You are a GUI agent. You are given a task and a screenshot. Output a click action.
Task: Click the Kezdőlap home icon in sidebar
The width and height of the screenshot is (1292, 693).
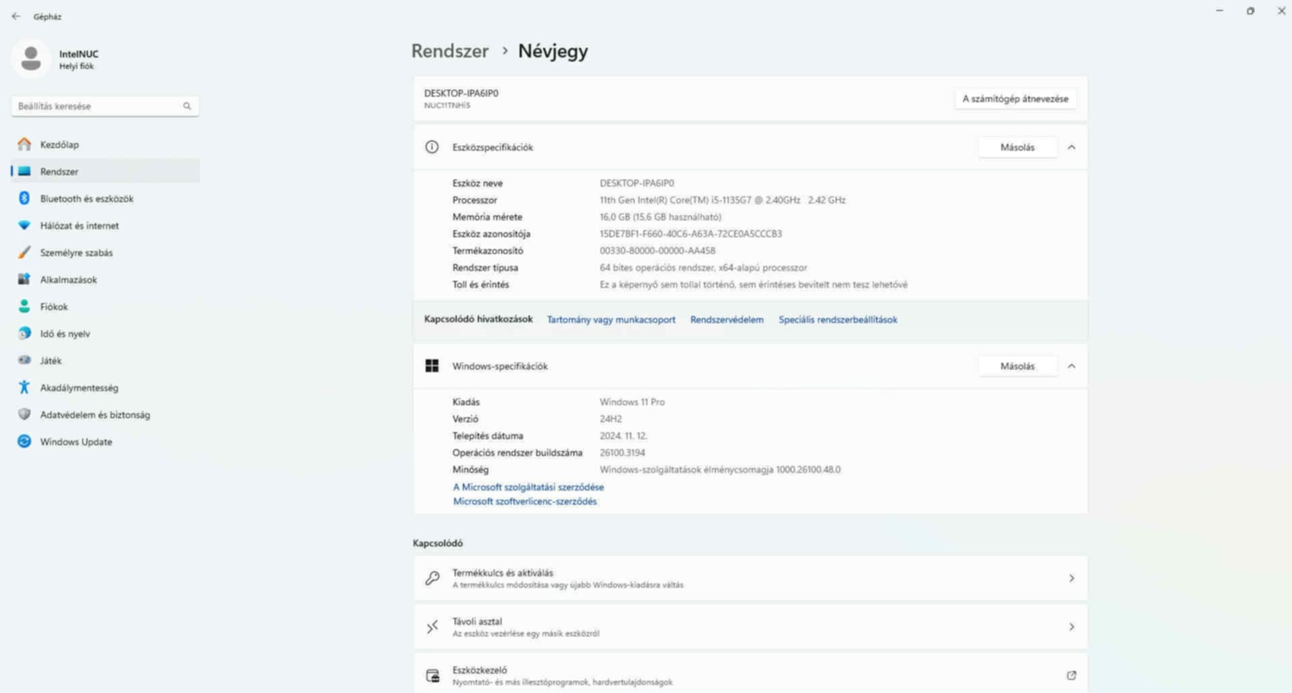[24, 144]
